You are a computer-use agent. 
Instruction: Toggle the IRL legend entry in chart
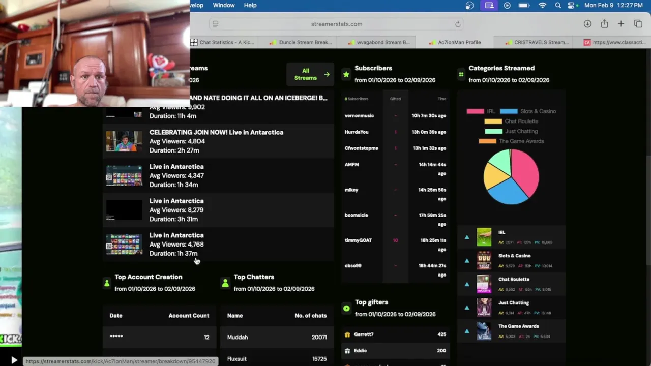pos(481,111)
